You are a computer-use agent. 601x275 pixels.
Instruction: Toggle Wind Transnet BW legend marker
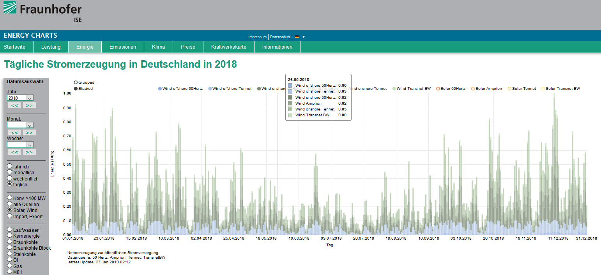(394, 89)
